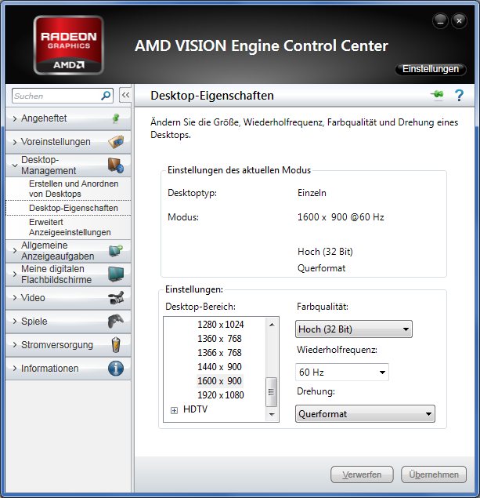480x498 pixels.
Task: Click the Stromversorgung battery icon
Action: coord(115,345)
